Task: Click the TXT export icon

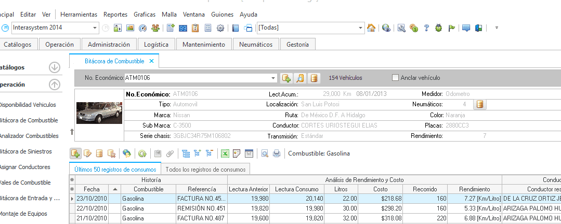Action: [249, 153]
